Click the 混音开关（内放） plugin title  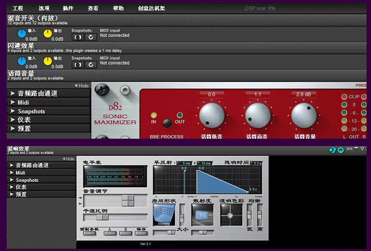[x=33, y=18]
